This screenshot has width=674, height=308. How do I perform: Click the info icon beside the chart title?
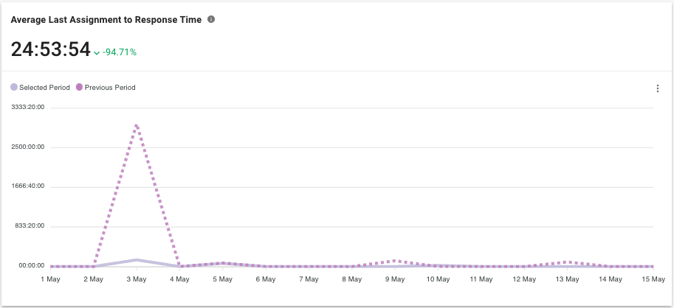tap(211, 19)
